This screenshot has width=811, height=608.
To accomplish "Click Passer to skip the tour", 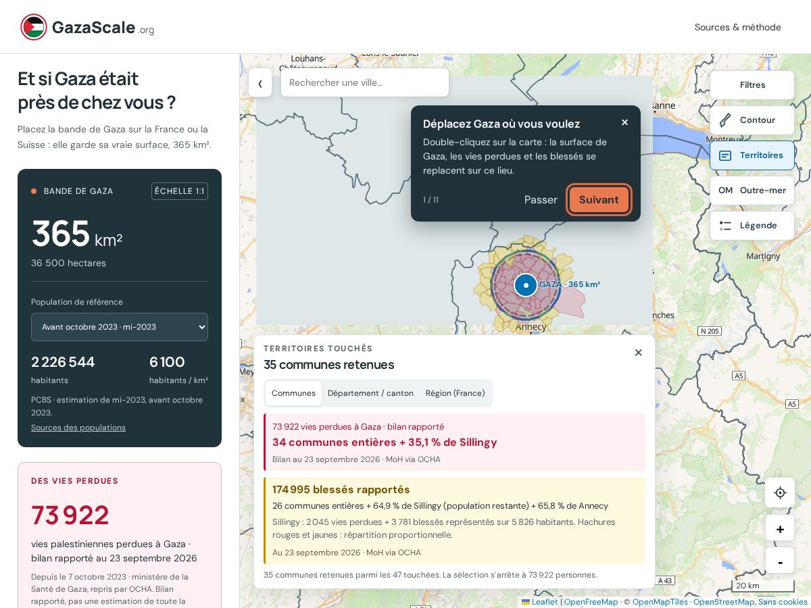I will (x=541, y=200).
